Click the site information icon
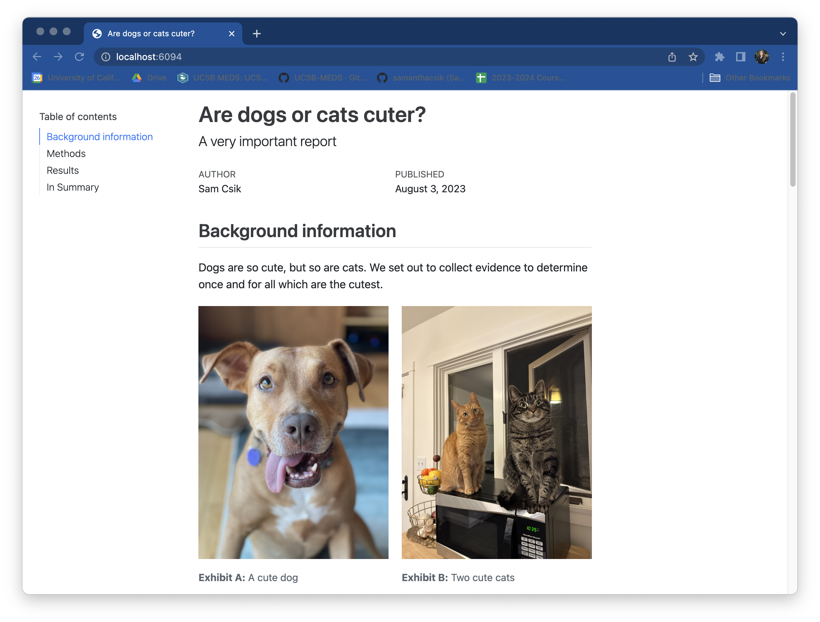The height and width of the screenshot is (622, 820). (x=106, y=57)
